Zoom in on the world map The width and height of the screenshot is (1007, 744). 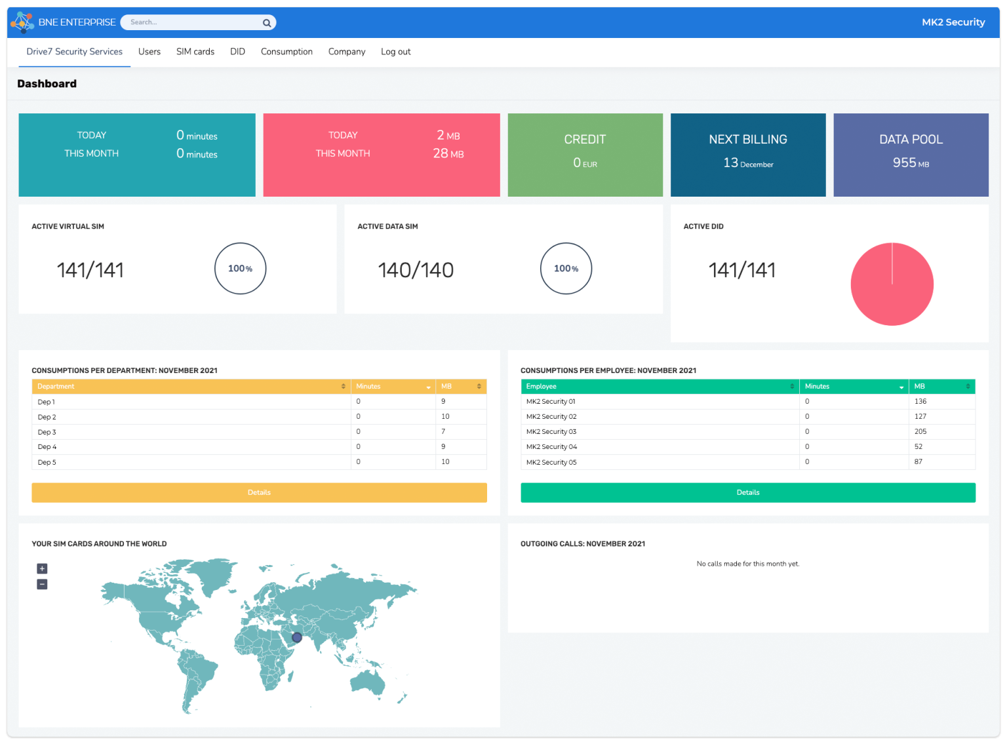(x=42, y=569)
